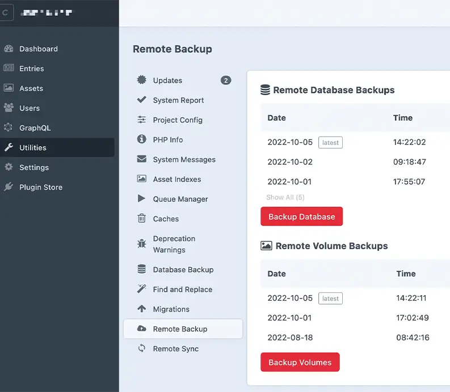The height and width of the screenshot is (392, 450).
Task: Go to Assets in the sidebar
Action: point(31,88)
